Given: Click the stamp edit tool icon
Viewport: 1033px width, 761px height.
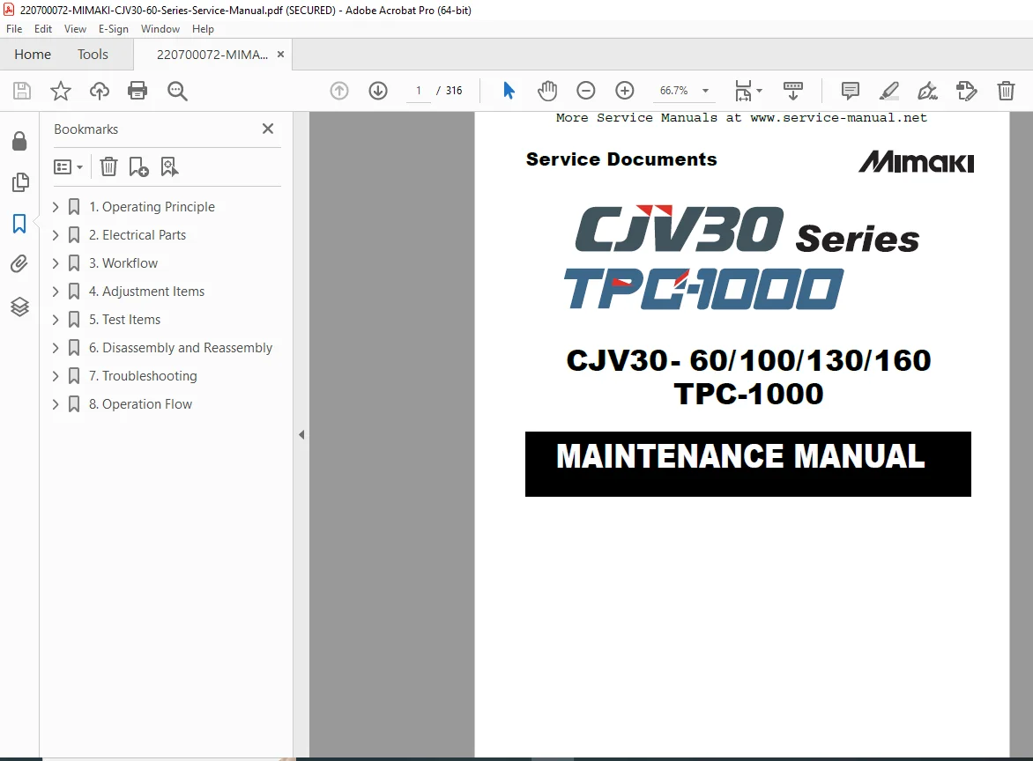Looking at the screenshot, I should click(967, 91).
